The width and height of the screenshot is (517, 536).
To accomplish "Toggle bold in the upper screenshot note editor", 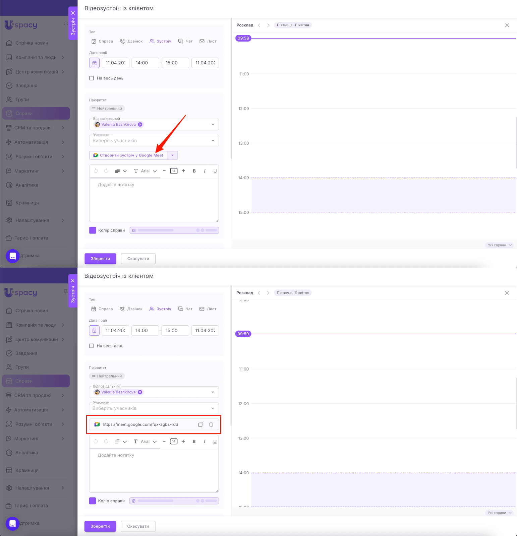I will click(x=194, y=171).
